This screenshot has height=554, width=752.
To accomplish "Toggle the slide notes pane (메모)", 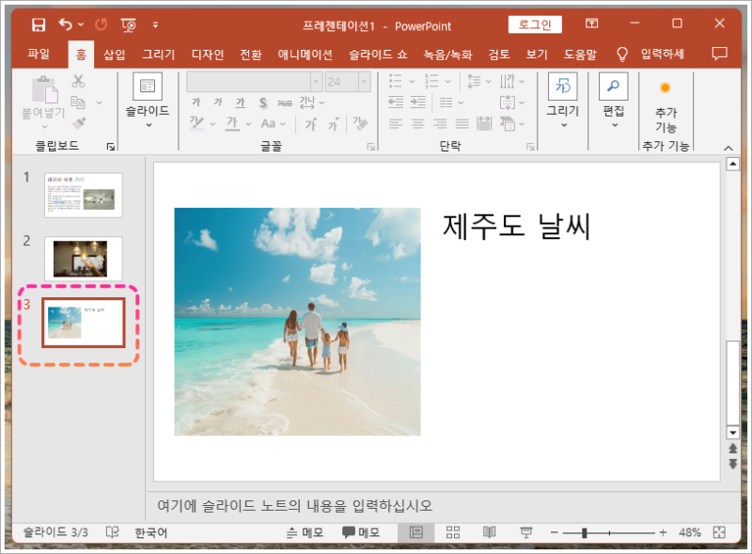I will coord(305,532).
